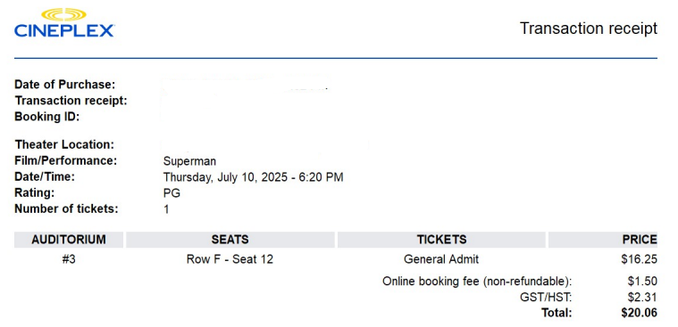Click the Number of tickets label
The width and height of the screenshot is (678, 327).
pyautogui.click(x=66, y=209)
